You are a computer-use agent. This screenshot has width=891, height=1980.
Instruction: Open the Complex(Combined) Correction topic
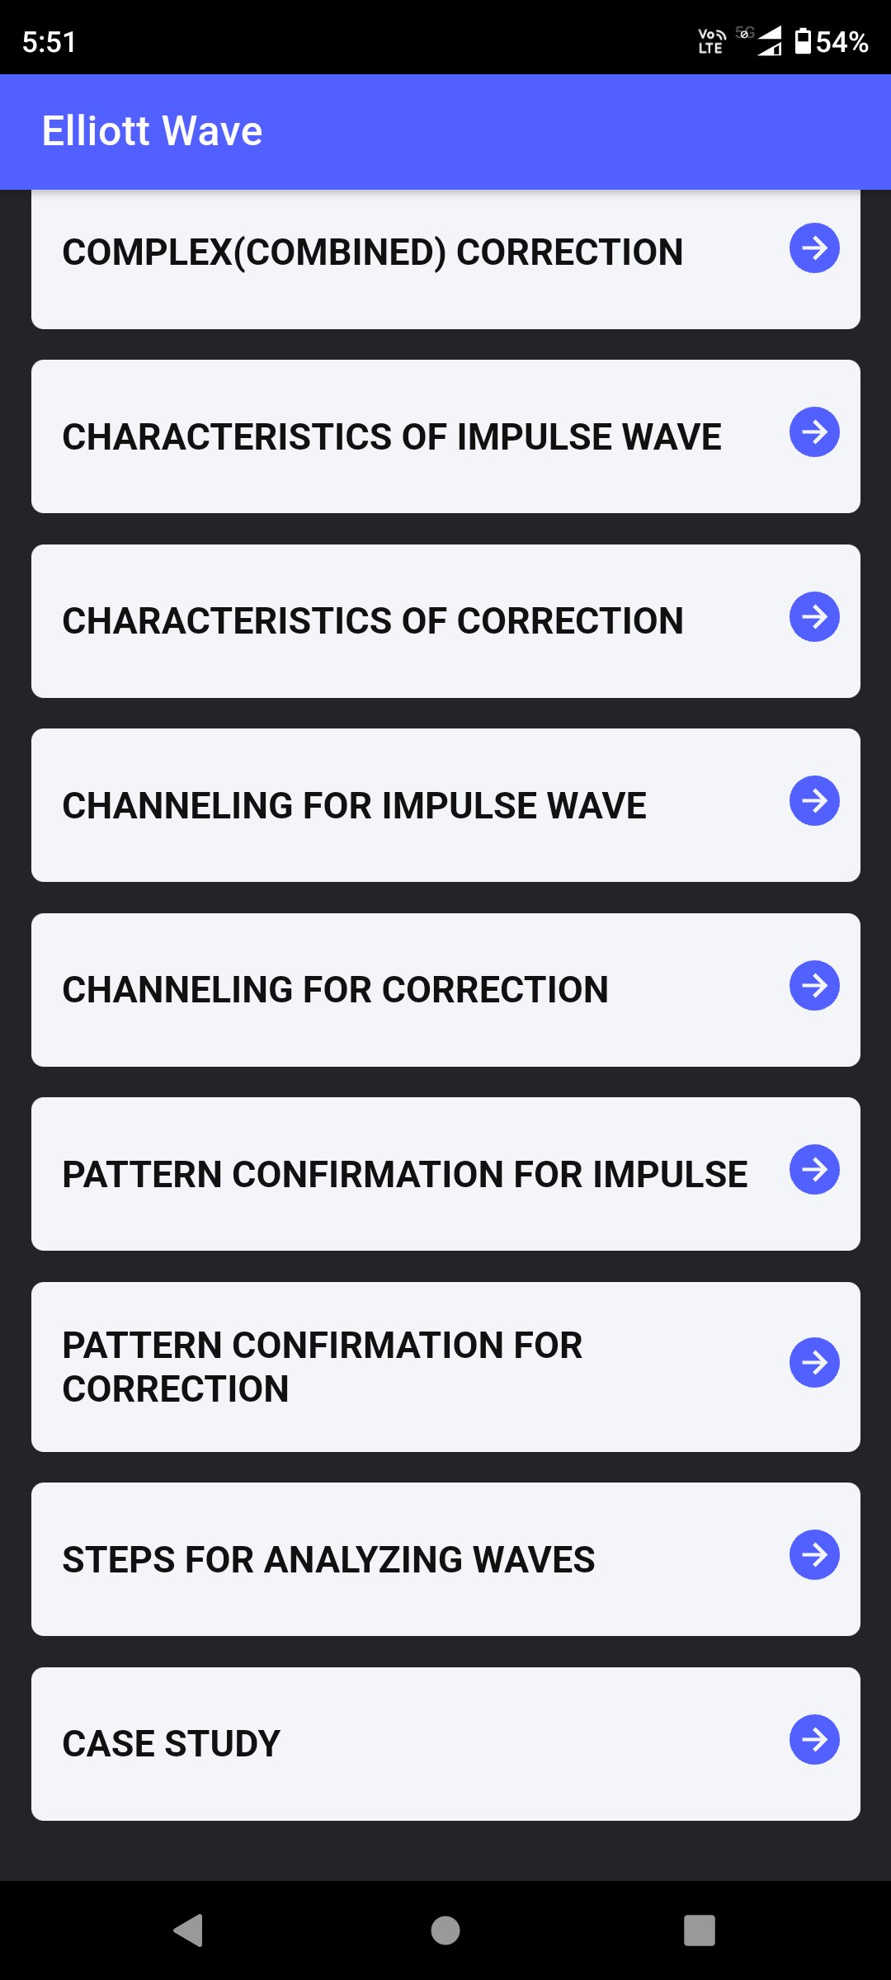[x=373, y=252]
